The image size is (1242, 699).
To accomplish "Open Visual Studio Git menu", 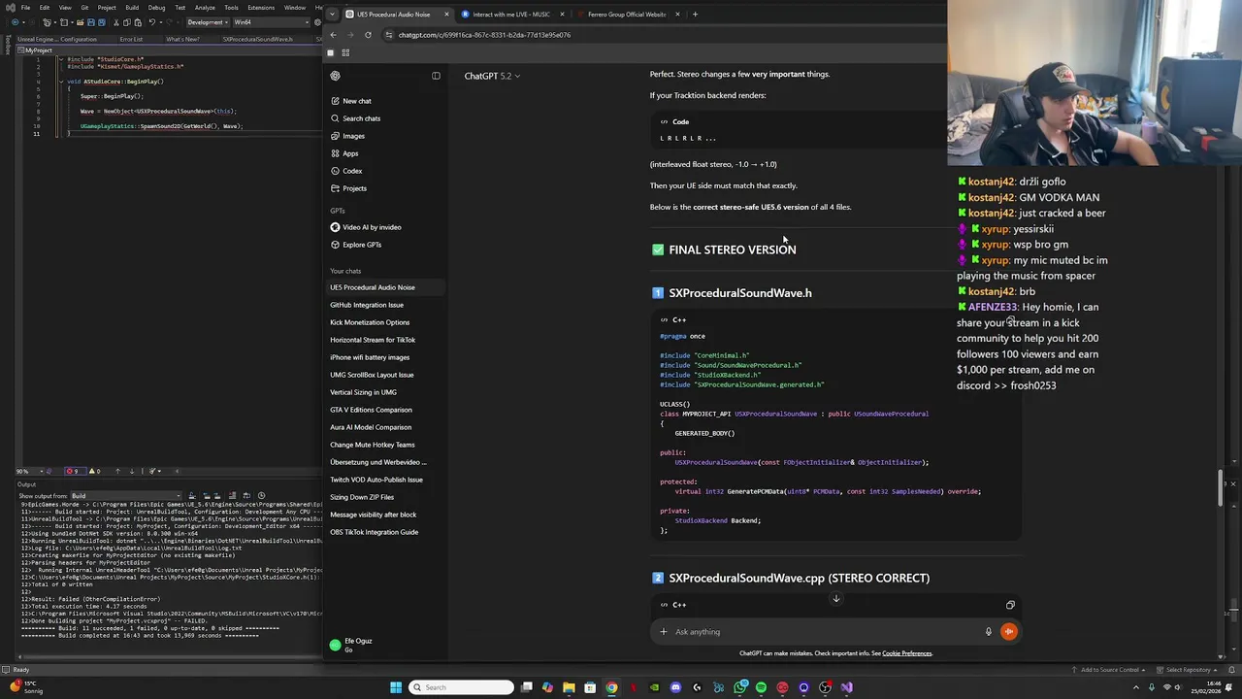I will (84, 7).
